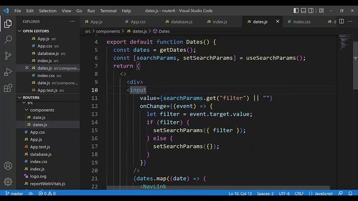Switch to the App.js editor tab
Screen dimensions: 358x201
click(x=100, y=22)
